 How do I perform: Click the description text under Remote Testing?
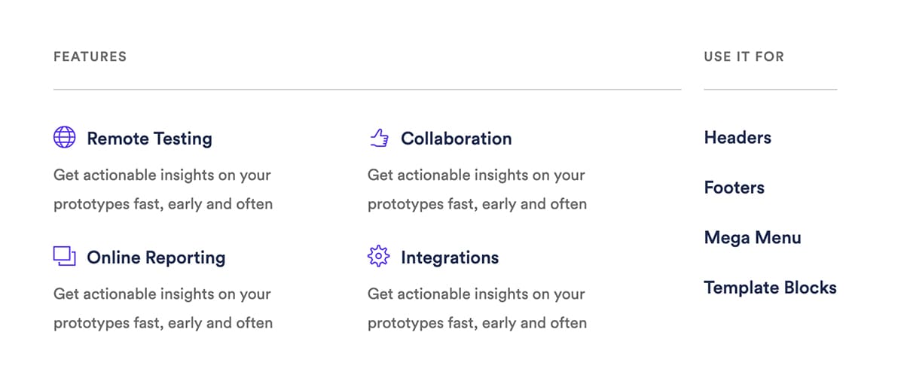tap(163, 190)
